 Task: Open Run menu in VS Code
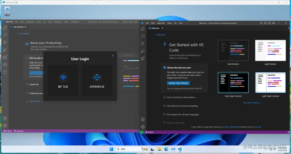click(181, 23)
